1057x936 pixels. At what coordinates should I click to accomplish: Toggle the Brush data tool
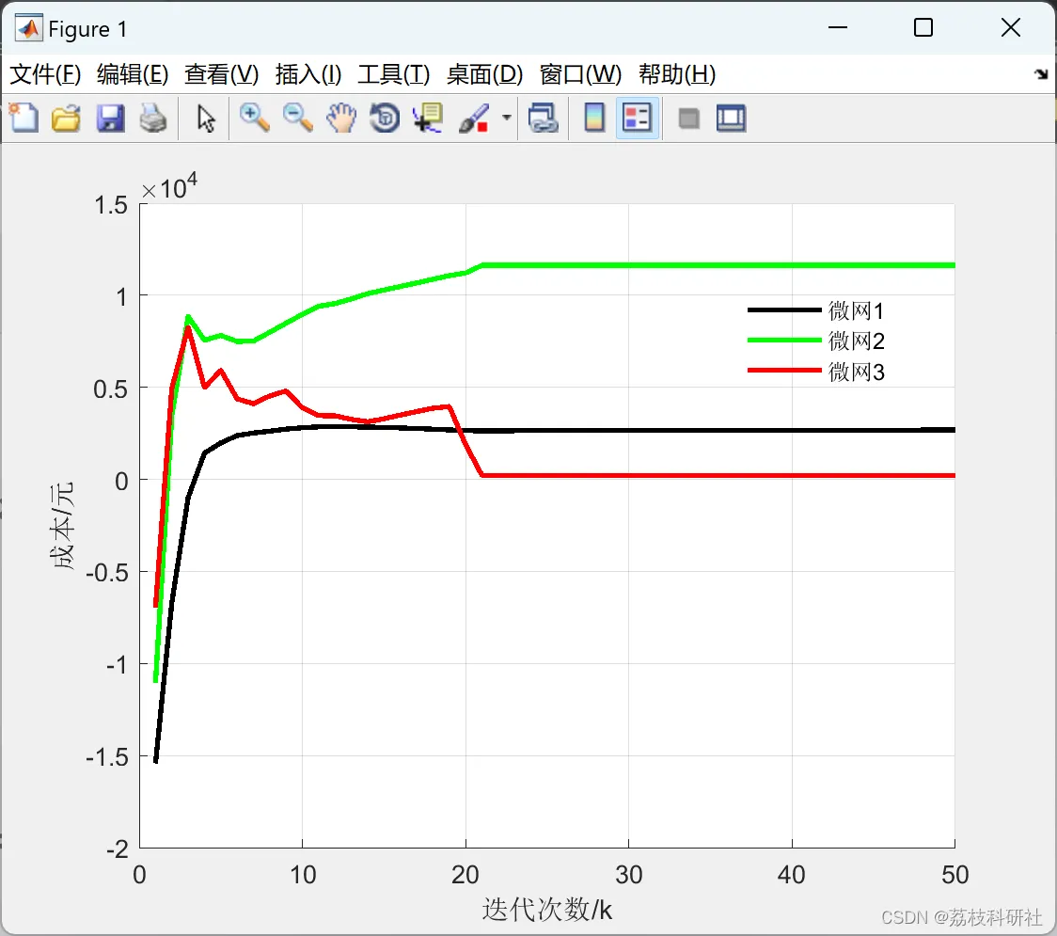pos(474,118)
